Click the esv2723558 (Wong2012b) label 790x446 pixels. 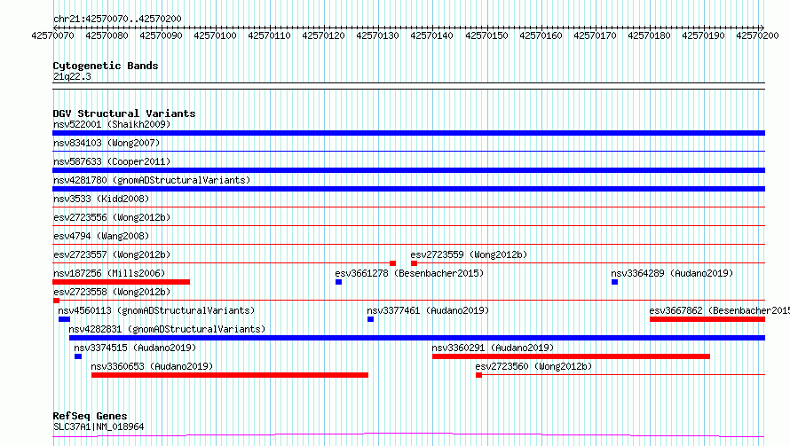(112, 292)
